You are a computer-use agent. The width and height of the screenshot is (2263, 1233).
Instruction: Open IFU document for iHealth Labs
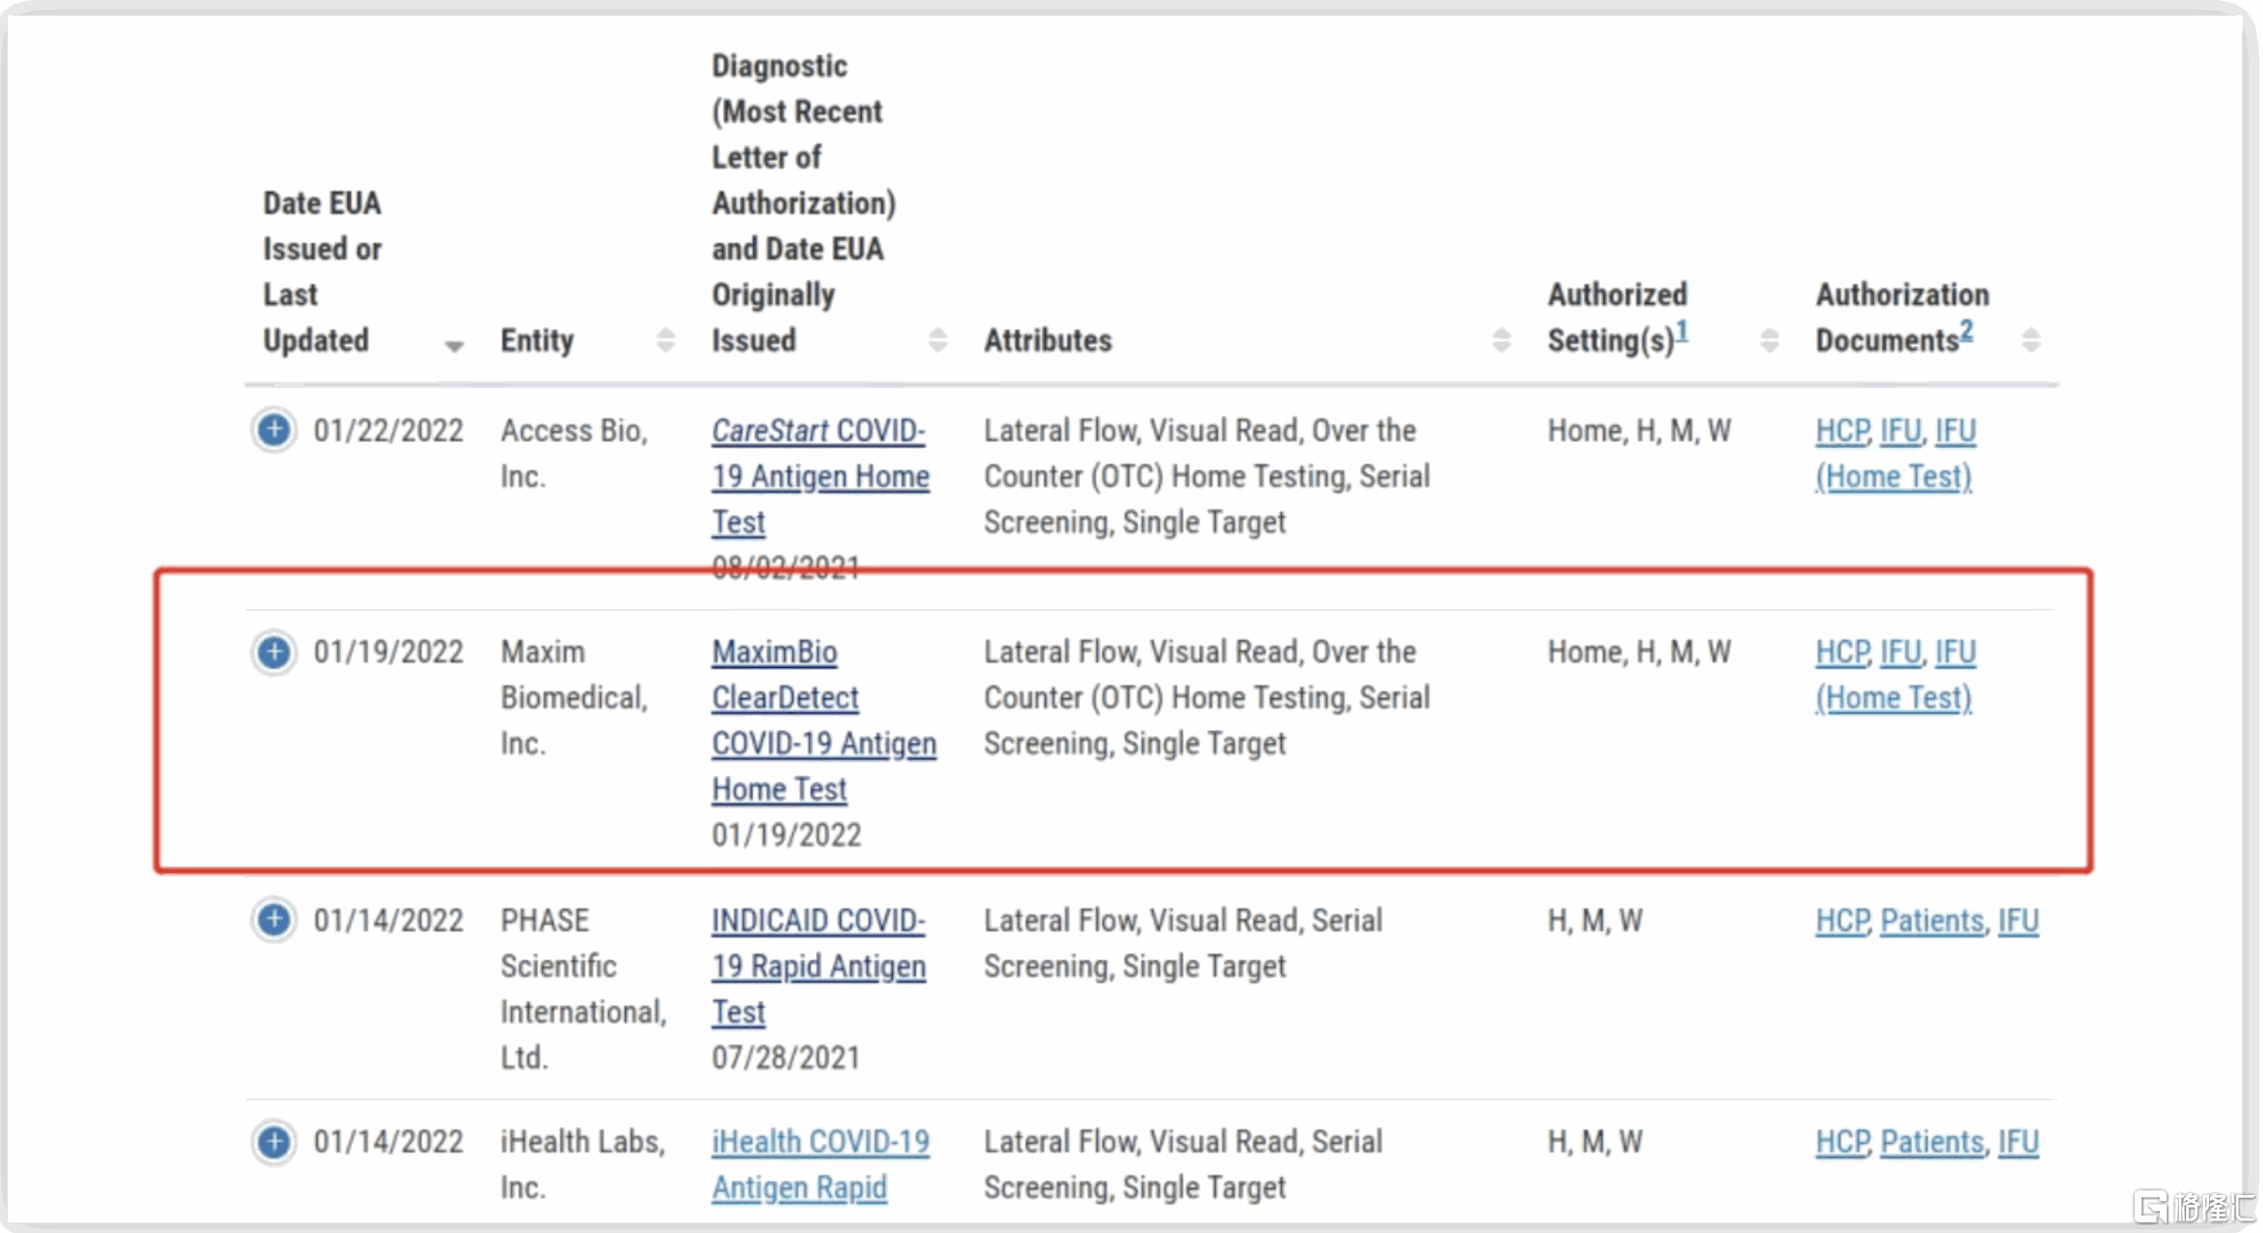click(2019, 1143)
